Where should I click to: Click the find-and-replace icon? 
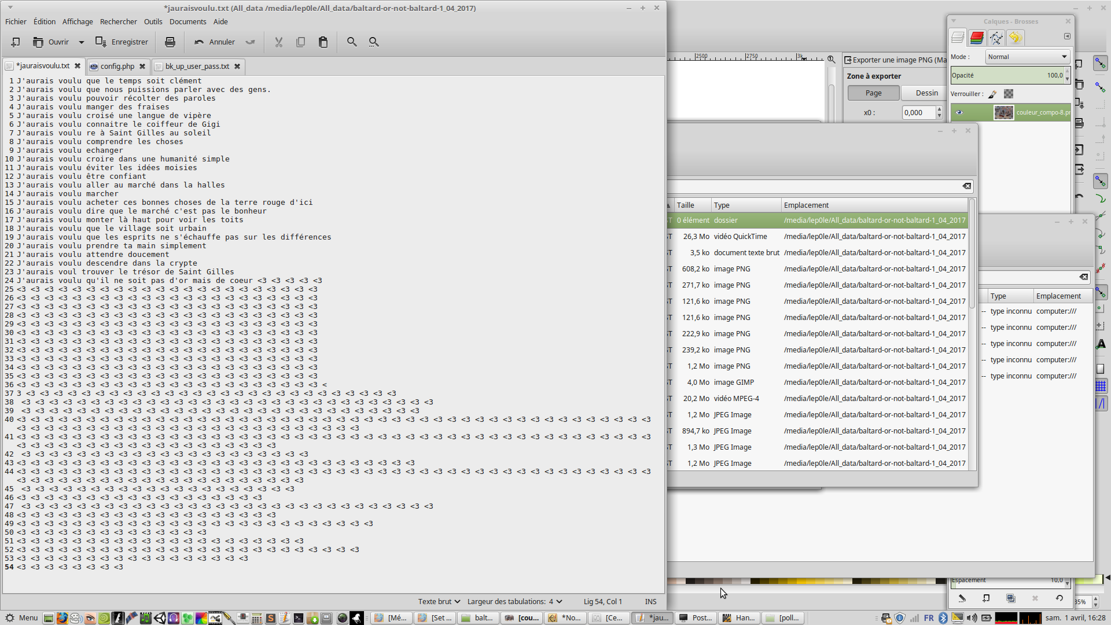click(374, 42)
